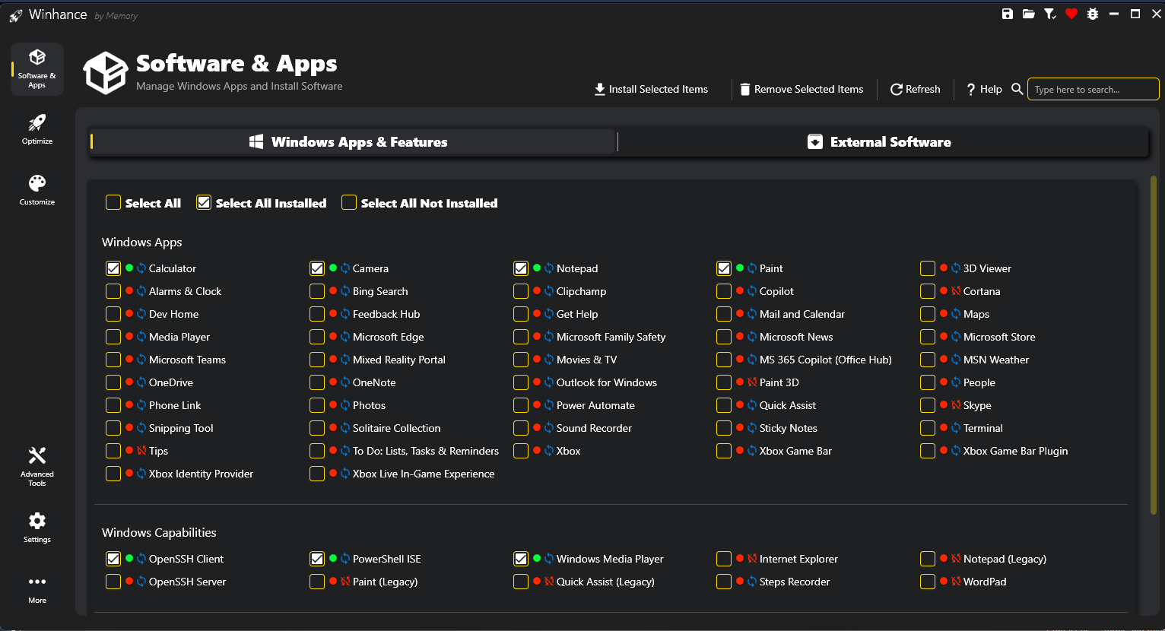The width and height of the screenshot is (1165, 631).
Task: Click the Quick Assist (Legacy) label
Action: tap(605, 582)
